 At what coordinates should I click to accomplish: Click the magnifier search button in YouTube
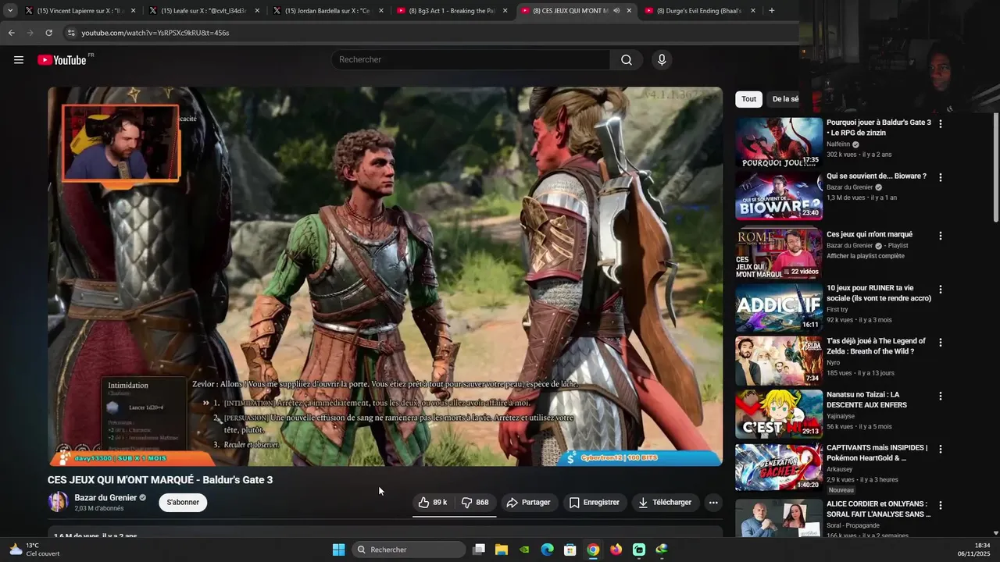pyautogui.click(x=627, y=60)
